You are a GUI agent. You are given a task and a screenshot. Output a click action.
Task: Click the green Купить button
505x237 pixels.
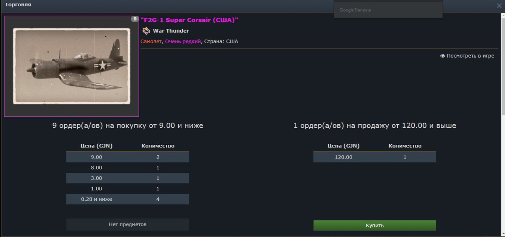click(x=374, y=226)
